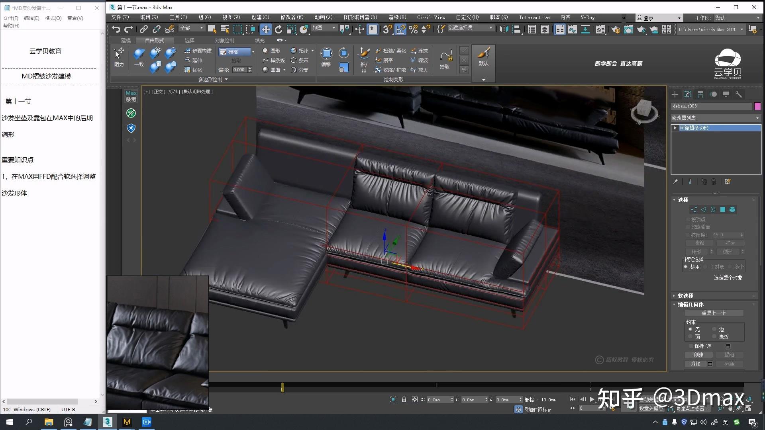This screenshot has width=765, height=430.
Task: Enable the 忽略背面 checkbox
Action: coord(688,227)
